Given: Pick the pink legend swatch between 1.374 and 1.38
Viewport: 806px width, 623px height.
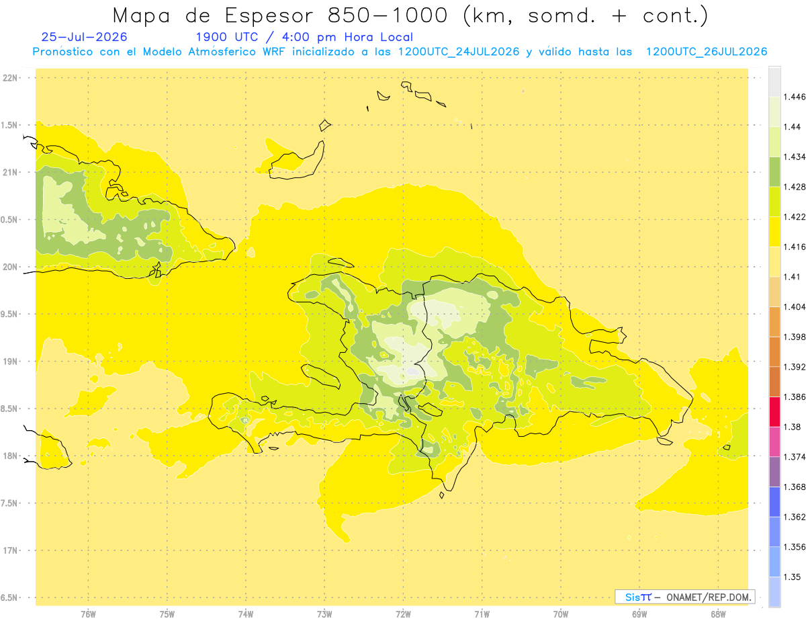Looking at the screenshot, I should click(x=774, y=442).
